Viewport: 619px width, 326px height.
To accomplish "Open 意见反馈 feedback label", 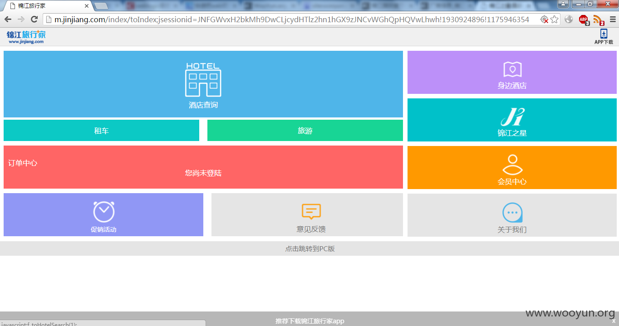I will click(x=311, y=229).
